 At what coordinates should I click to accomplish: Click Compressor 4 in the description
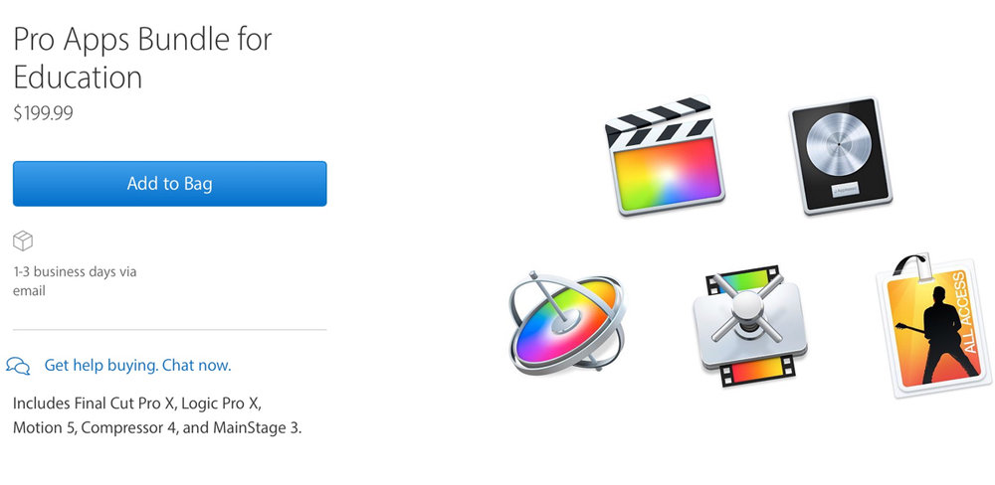click(128, 428)
